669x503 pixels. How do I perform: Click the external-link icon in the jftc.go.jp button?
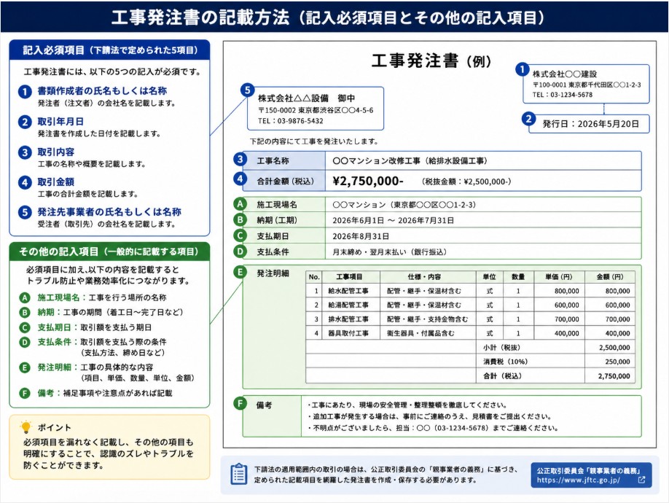click(x=641, y=480)
